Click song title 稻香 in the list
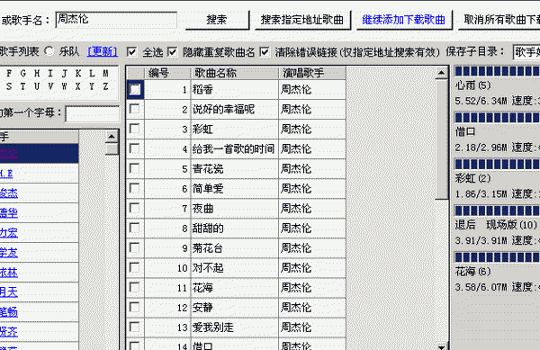The height and width of the screenshot is (350, 540). click(202, 90)
